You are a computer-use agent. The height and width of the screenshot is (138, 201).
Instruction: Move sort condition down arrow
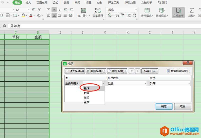tap(138, 71)
